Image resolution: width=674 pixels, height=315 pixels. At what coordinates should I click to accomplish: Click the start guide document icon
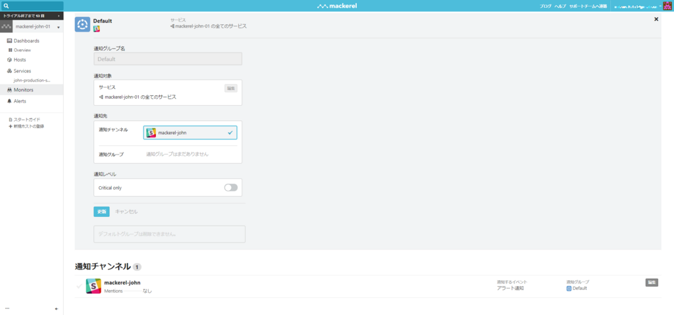pos(11,120)
